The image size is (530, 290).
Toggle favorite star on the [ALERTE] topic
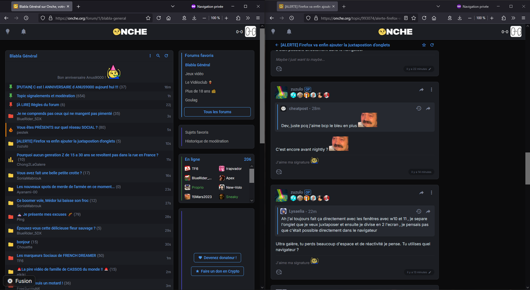click(x=424, y=45)
